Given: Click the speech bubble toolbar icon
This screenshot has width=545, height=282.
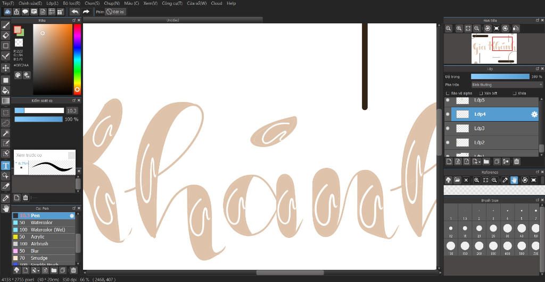Looking at the screenshot, I should click(25, 12).
